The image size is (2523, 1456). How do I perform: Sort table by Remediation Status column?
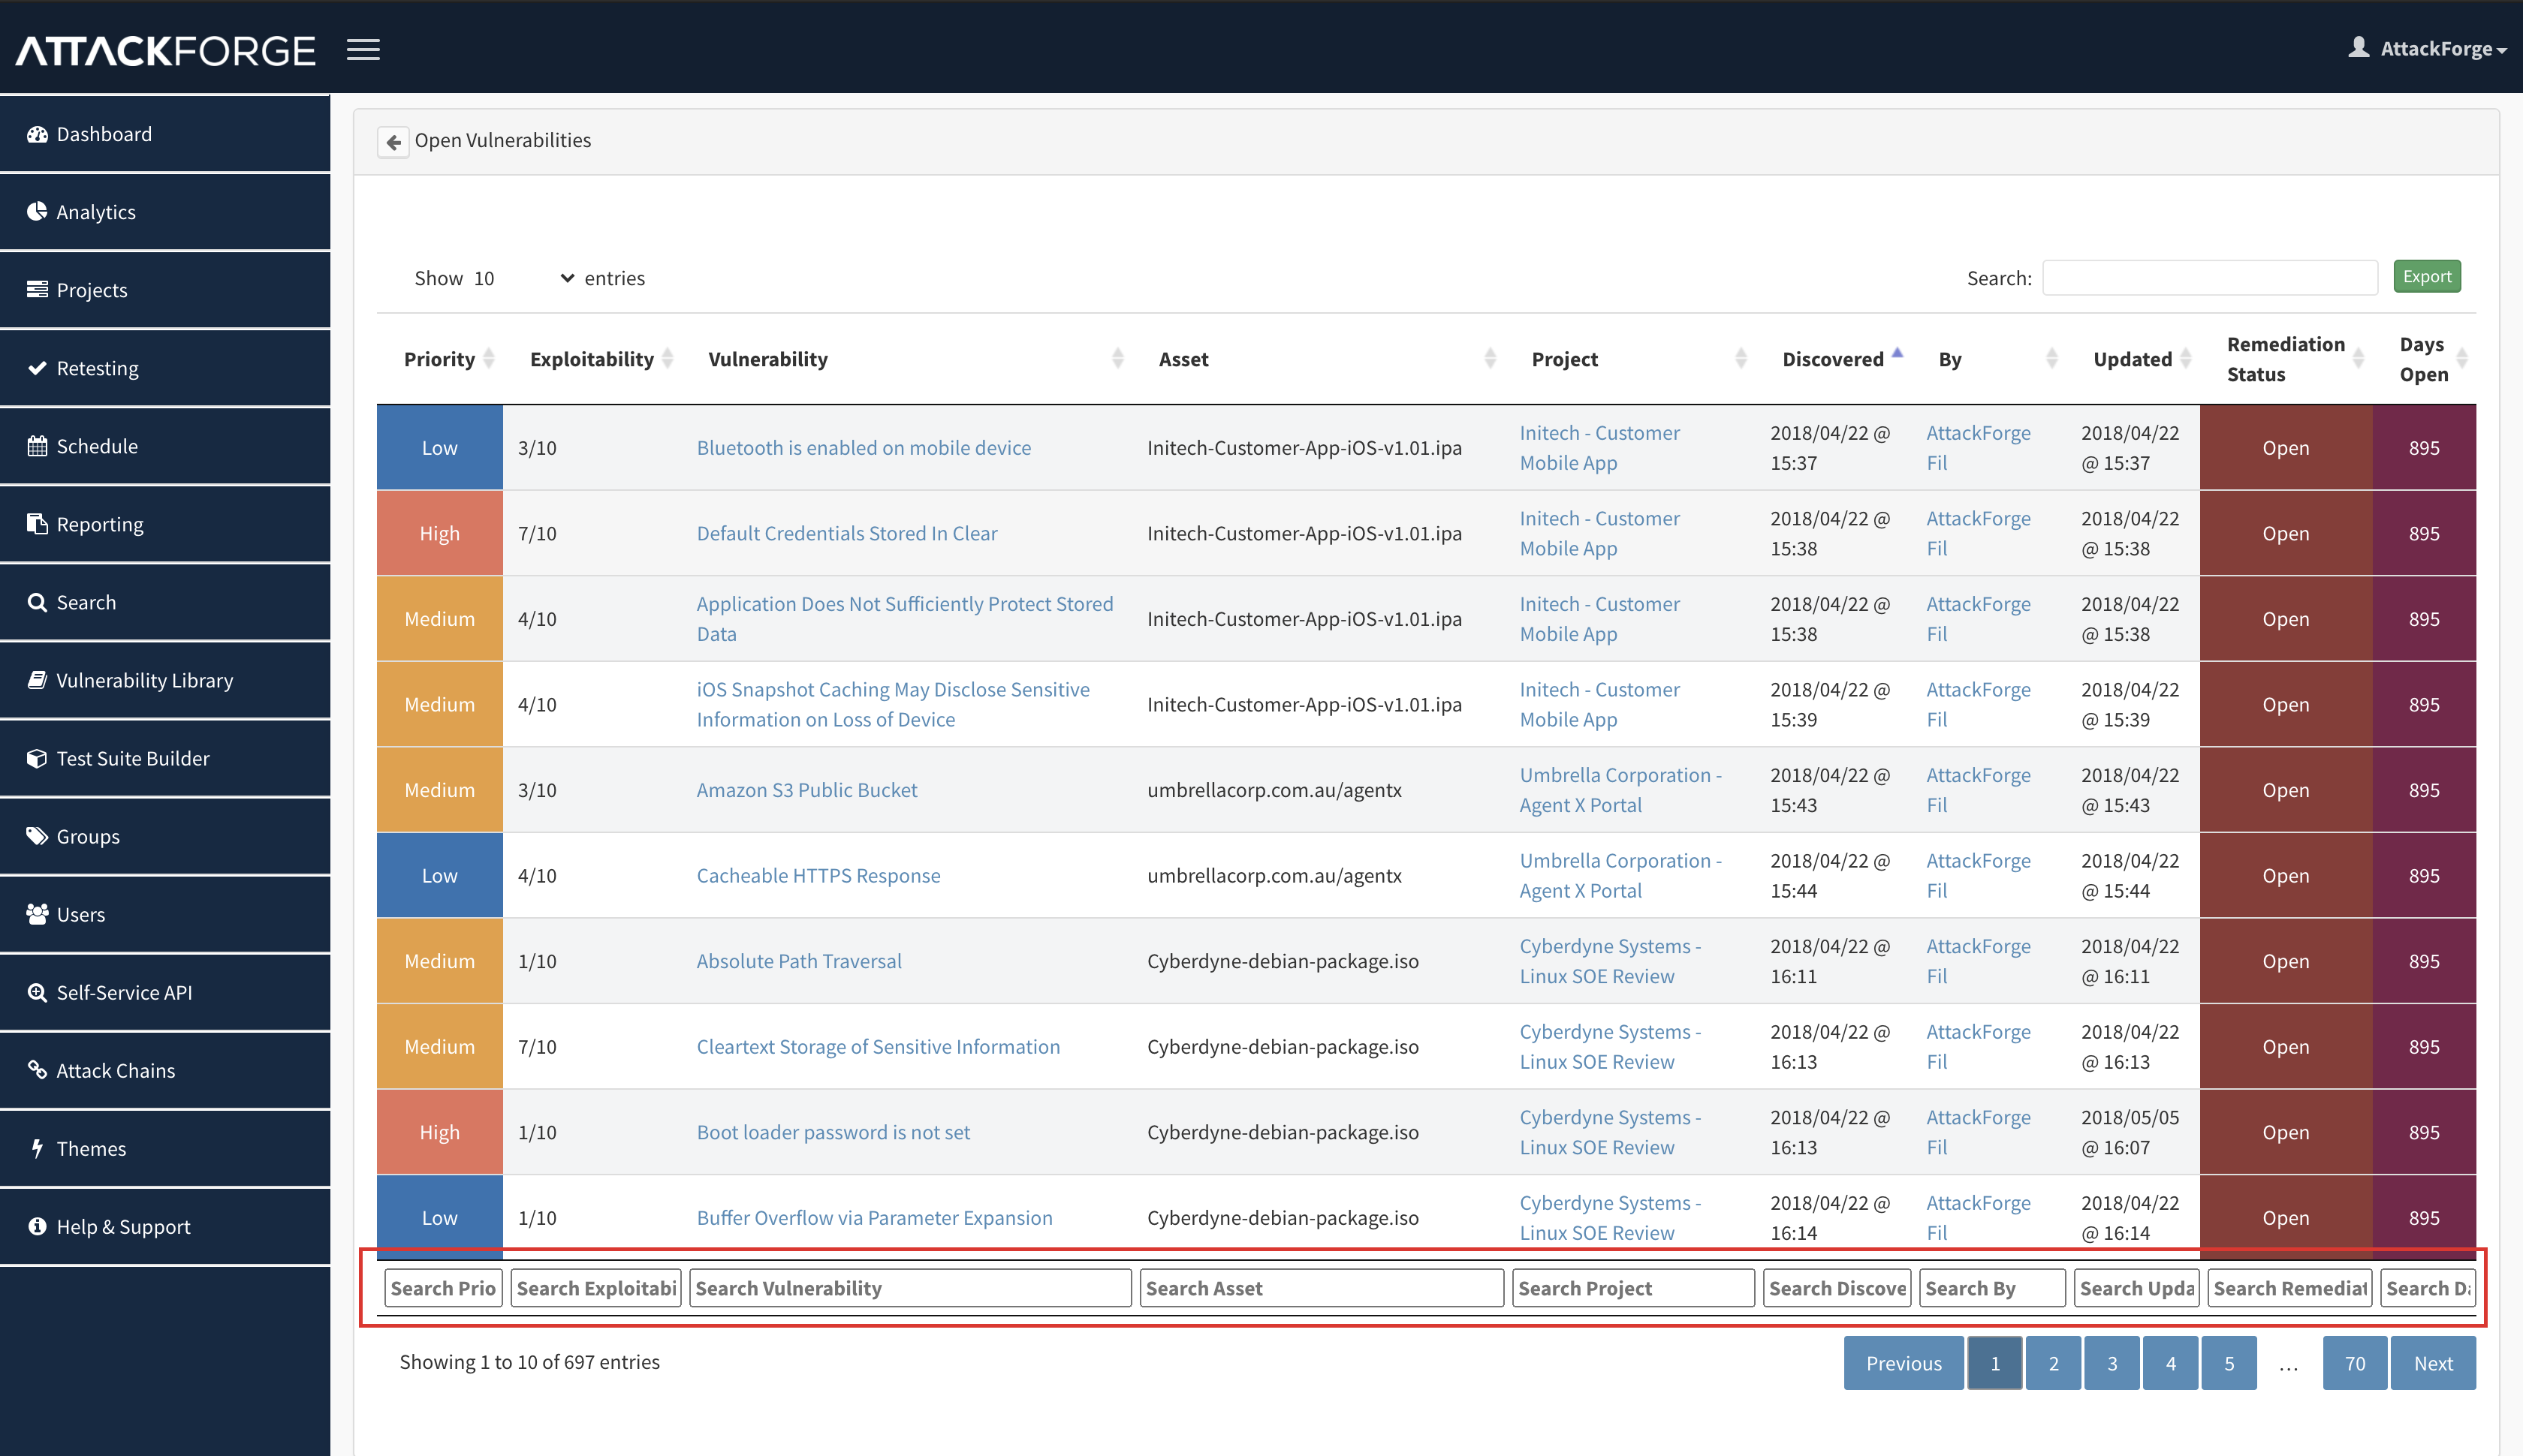(2295, 359)
